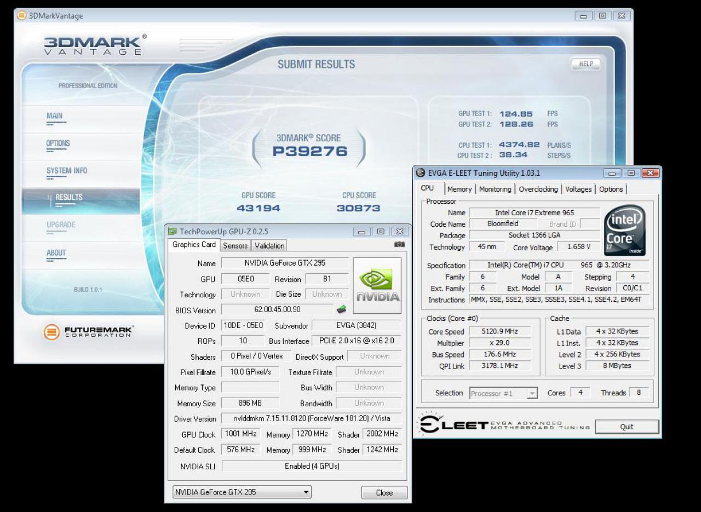Click the 3DMark score P39276
The height and width of the screenshot is (512, 701).
pos(310,151)
